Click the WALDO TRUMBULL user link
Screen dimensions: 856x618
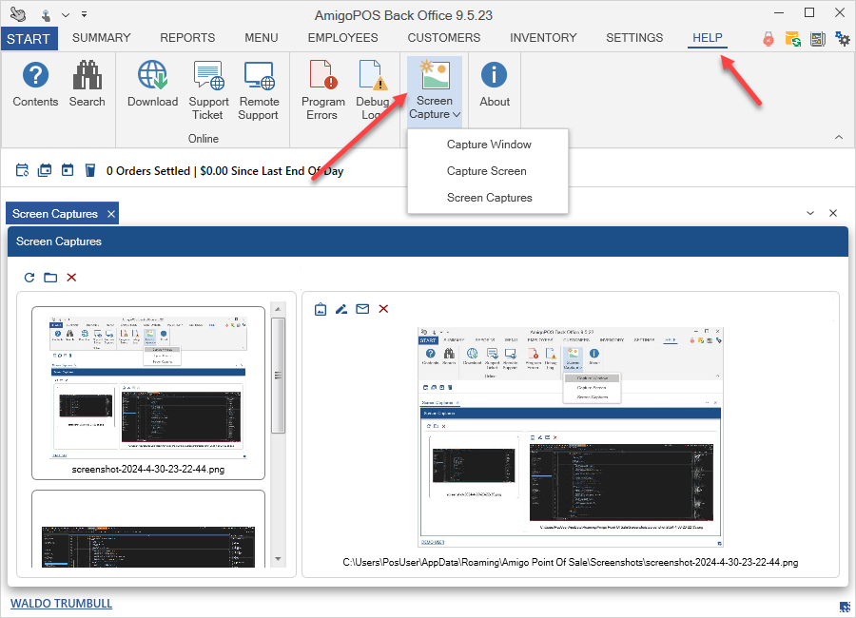pyautogui.click(x=61, y=604)
